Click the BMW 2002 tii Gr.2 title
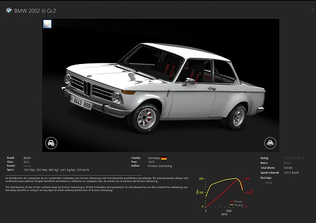Screen dimensions: 316x223 click(35, 11)
